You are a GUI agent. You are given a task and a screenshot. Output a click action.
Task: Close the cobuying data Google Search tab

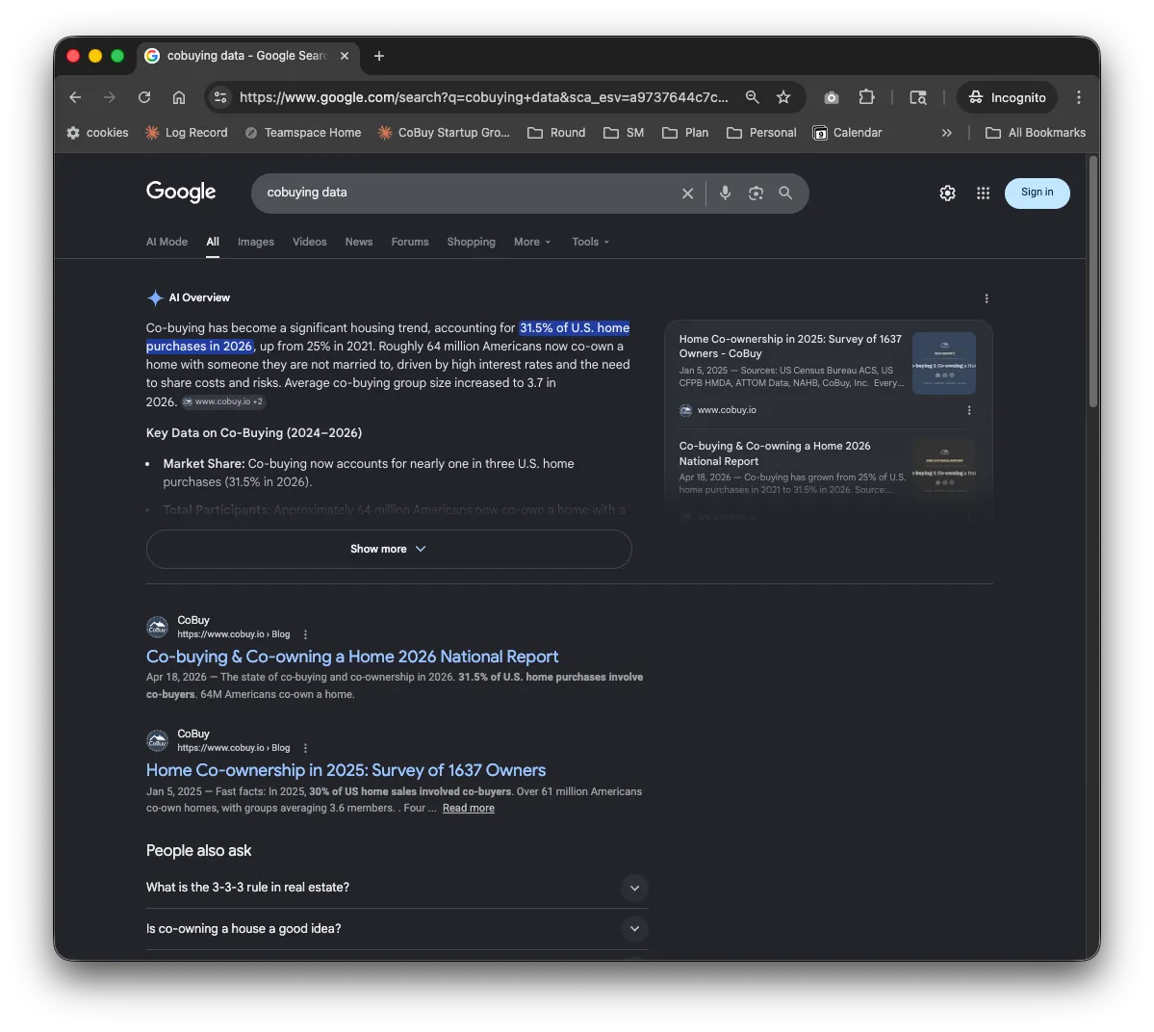[345, 56]
